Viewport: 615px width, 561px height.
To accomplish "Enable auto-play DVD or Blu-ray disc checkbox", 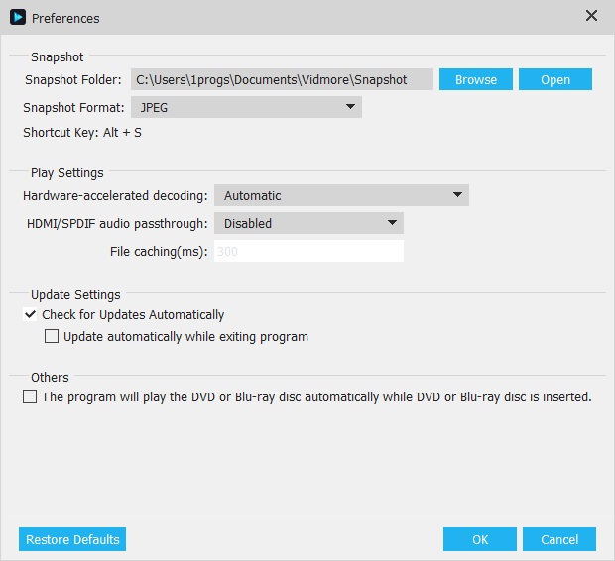I will coord(30,397).
